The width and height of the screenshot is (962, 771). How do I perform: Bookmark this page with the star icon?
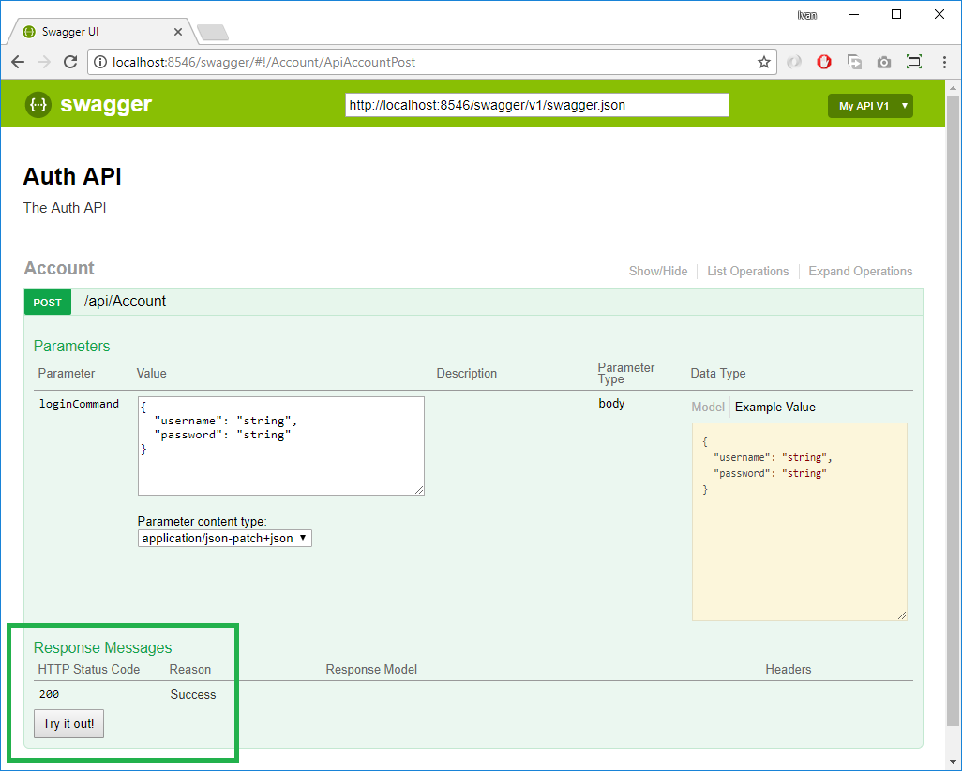click(x=764, y=62)
